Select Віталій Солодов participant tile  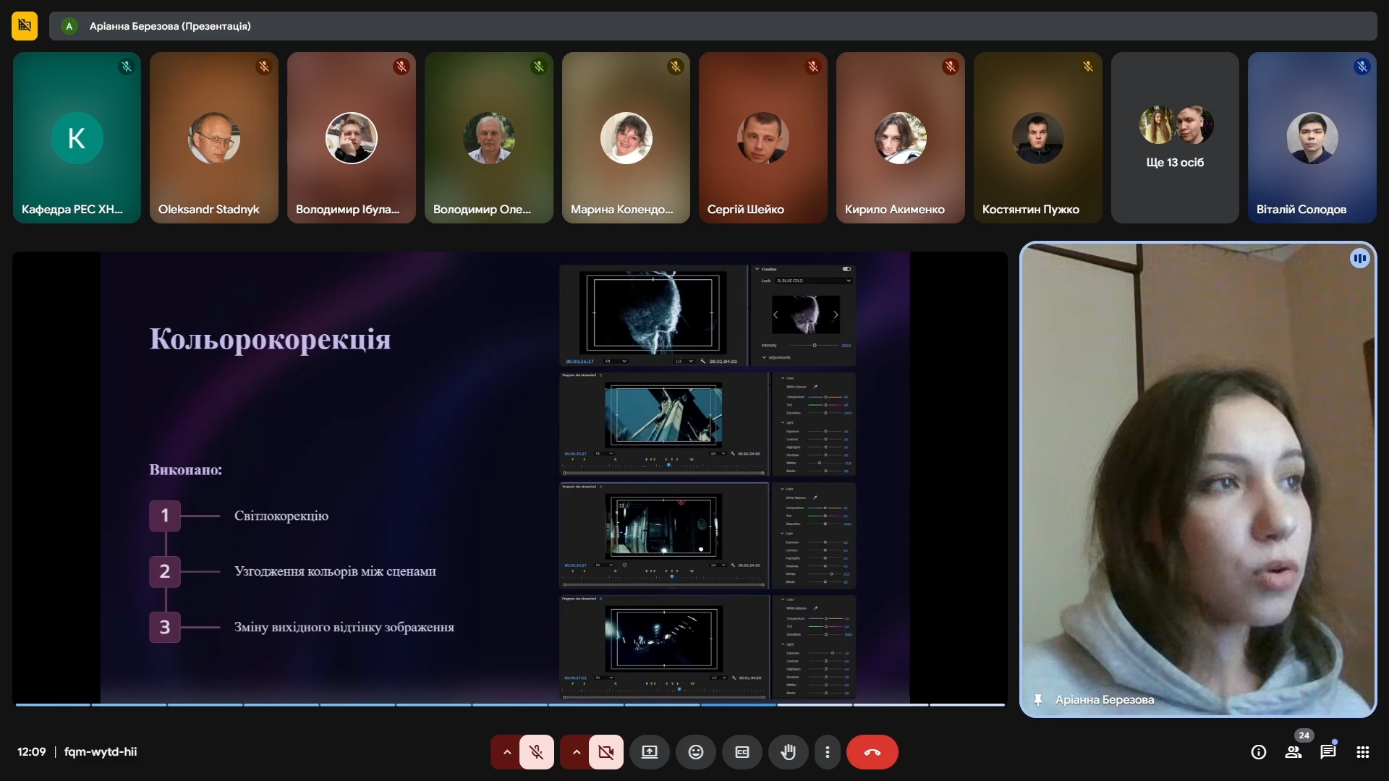point(1311,137)
